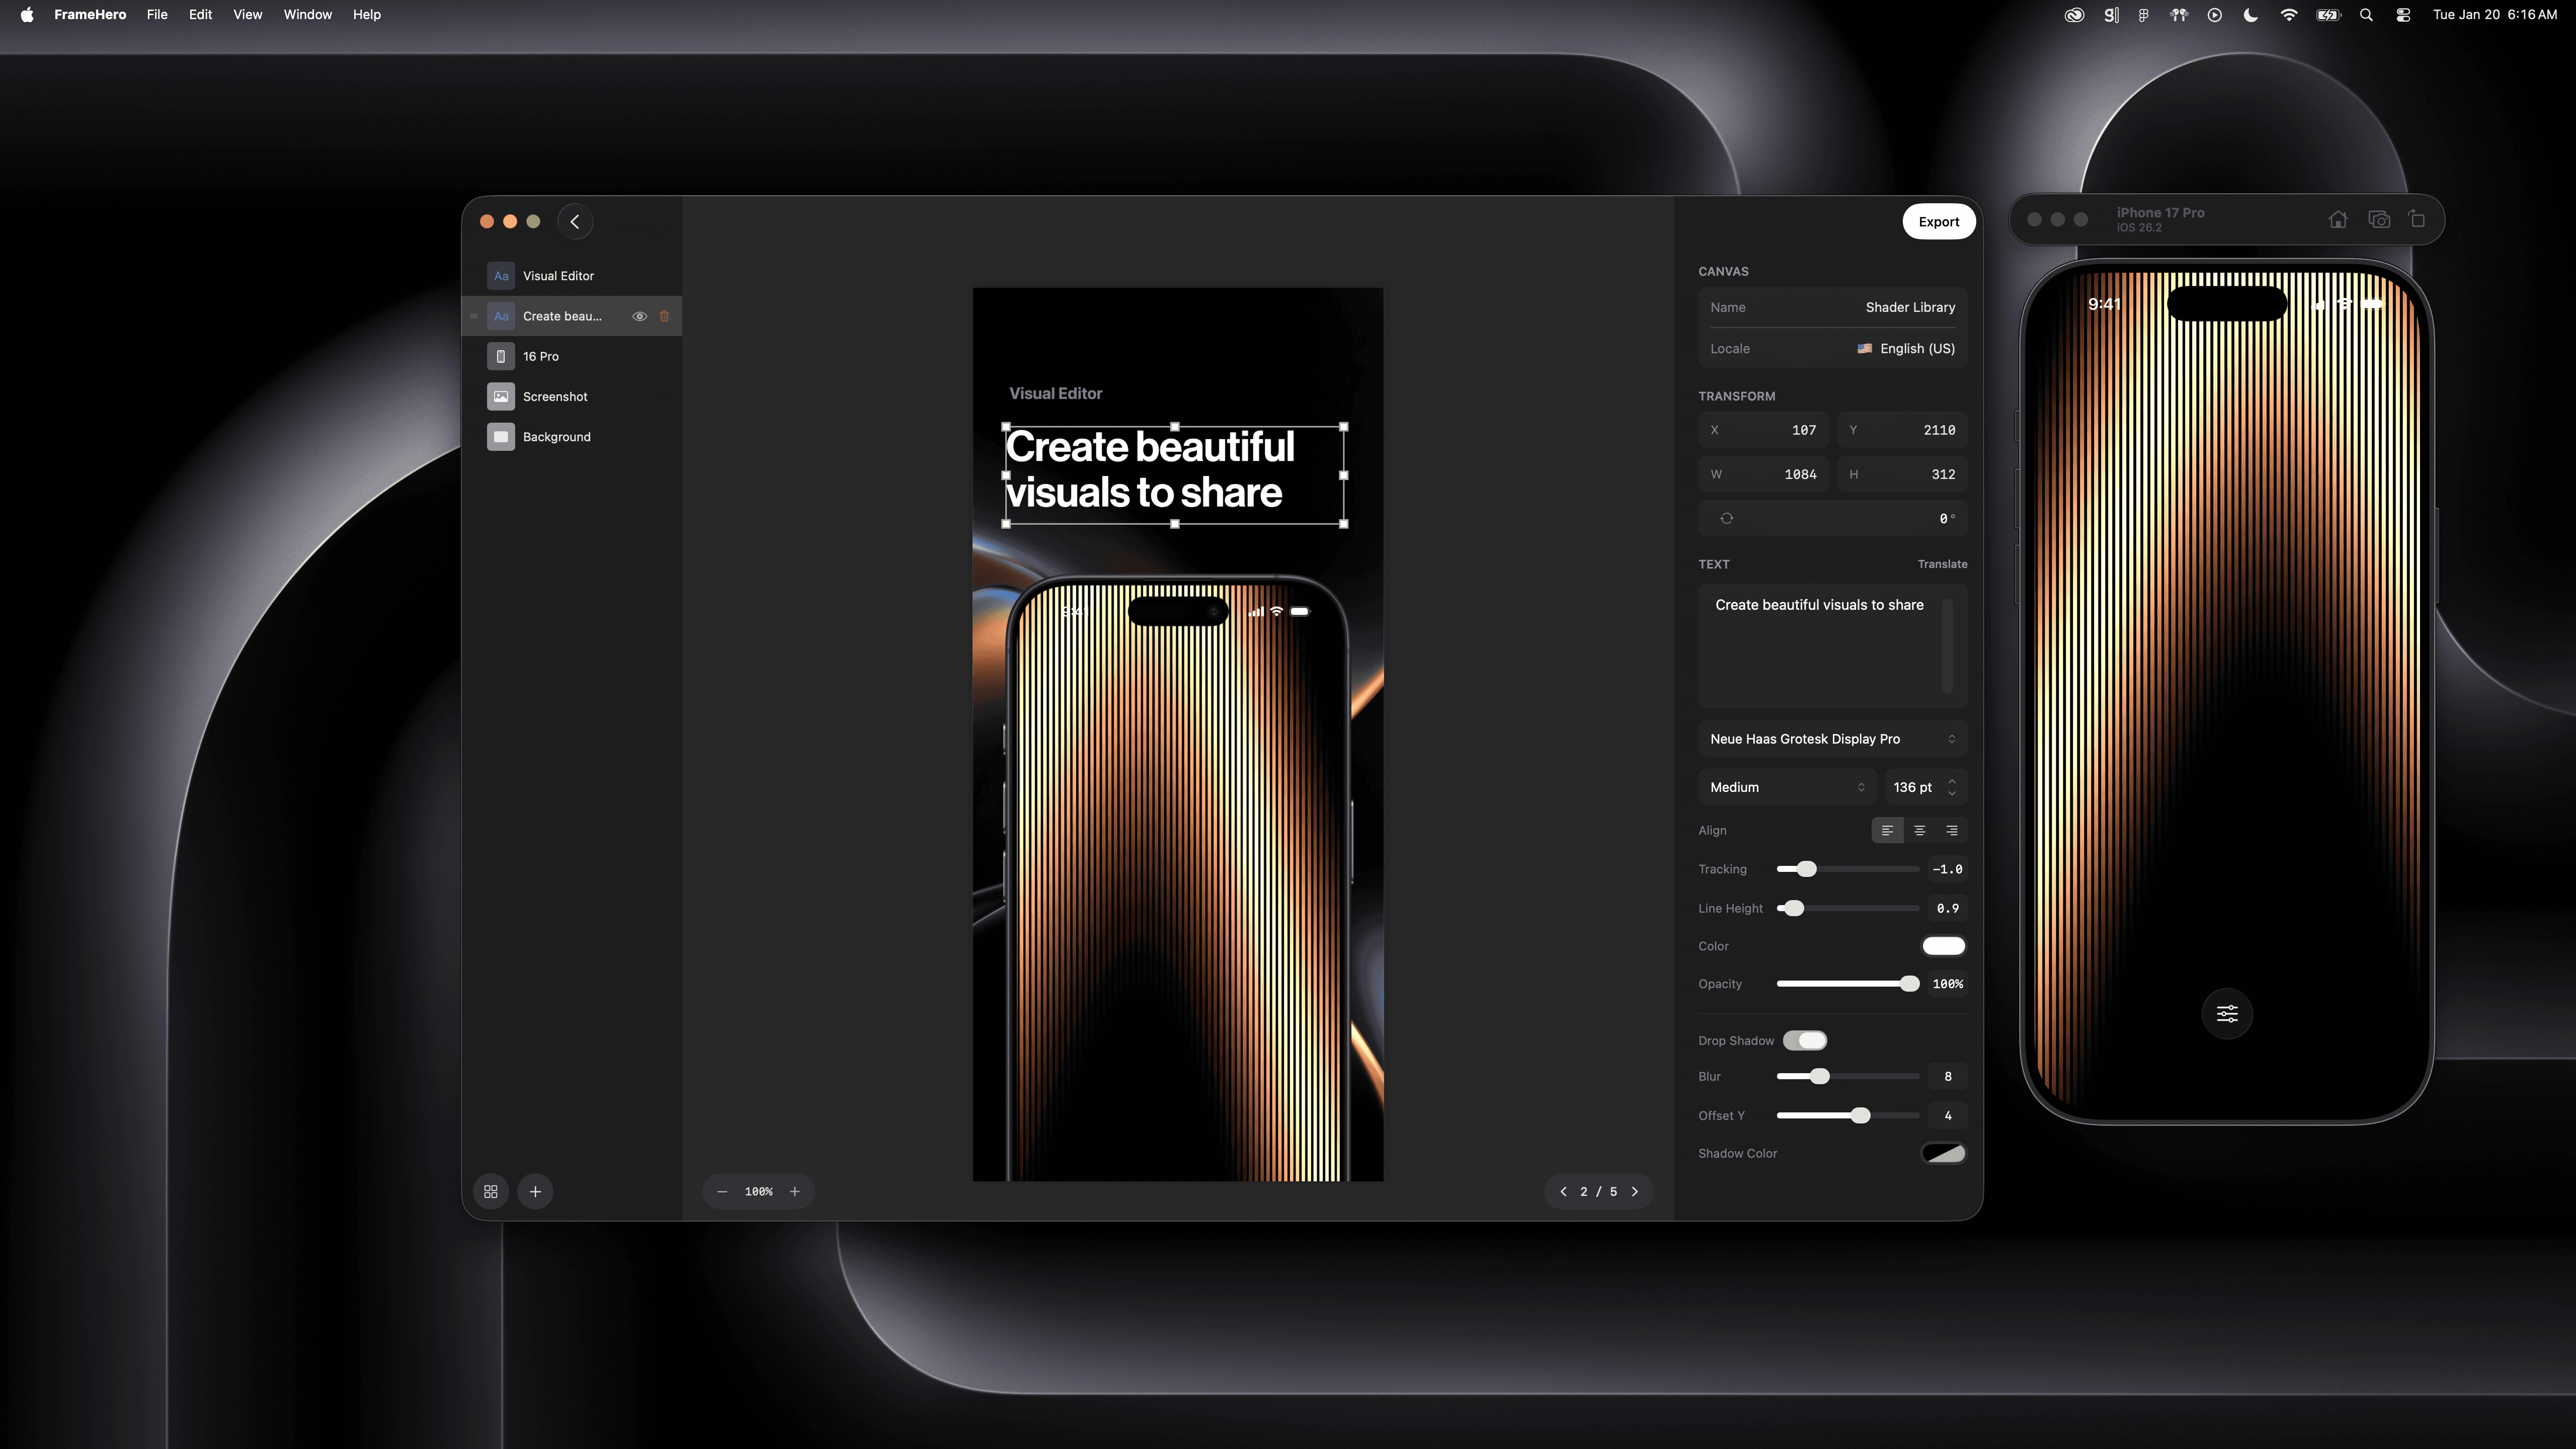Viewport: 2576px width, 1449px height.
Task: Enable the Drop Shadow toggle
Action: click(1806, 1040)
